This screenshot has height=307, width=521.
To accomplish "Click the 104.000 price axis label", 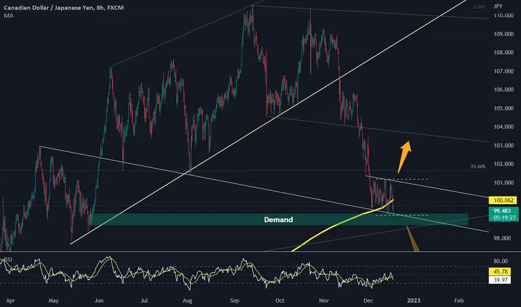I will click(504, 127).
